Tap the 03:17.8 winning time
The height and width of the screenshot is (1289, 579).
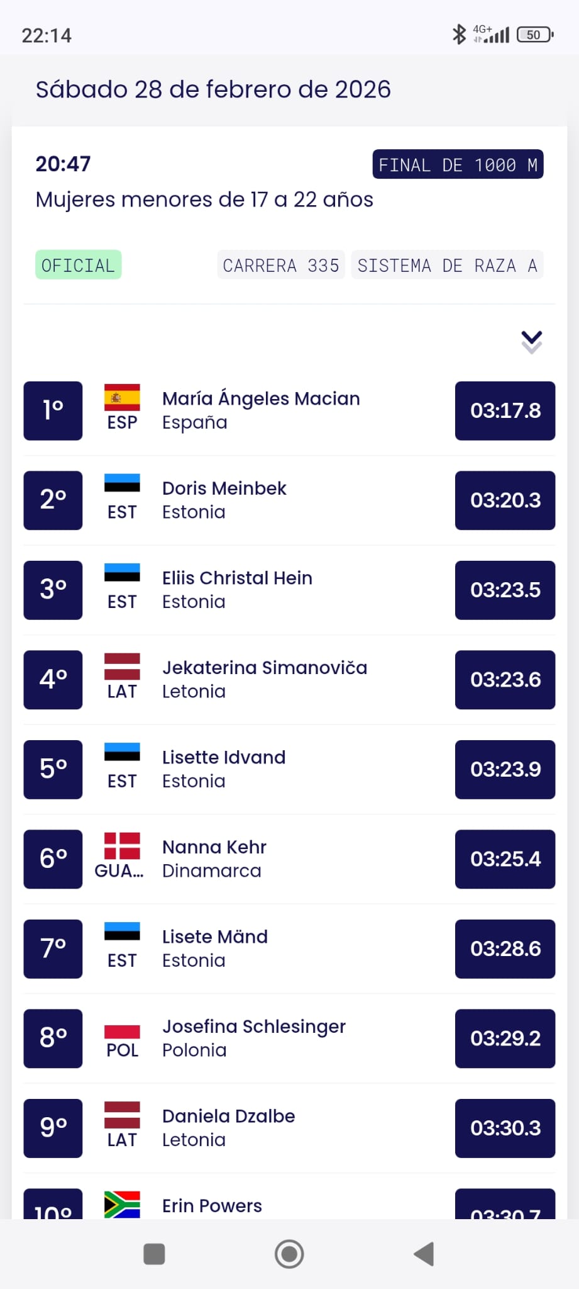(505, 410)
